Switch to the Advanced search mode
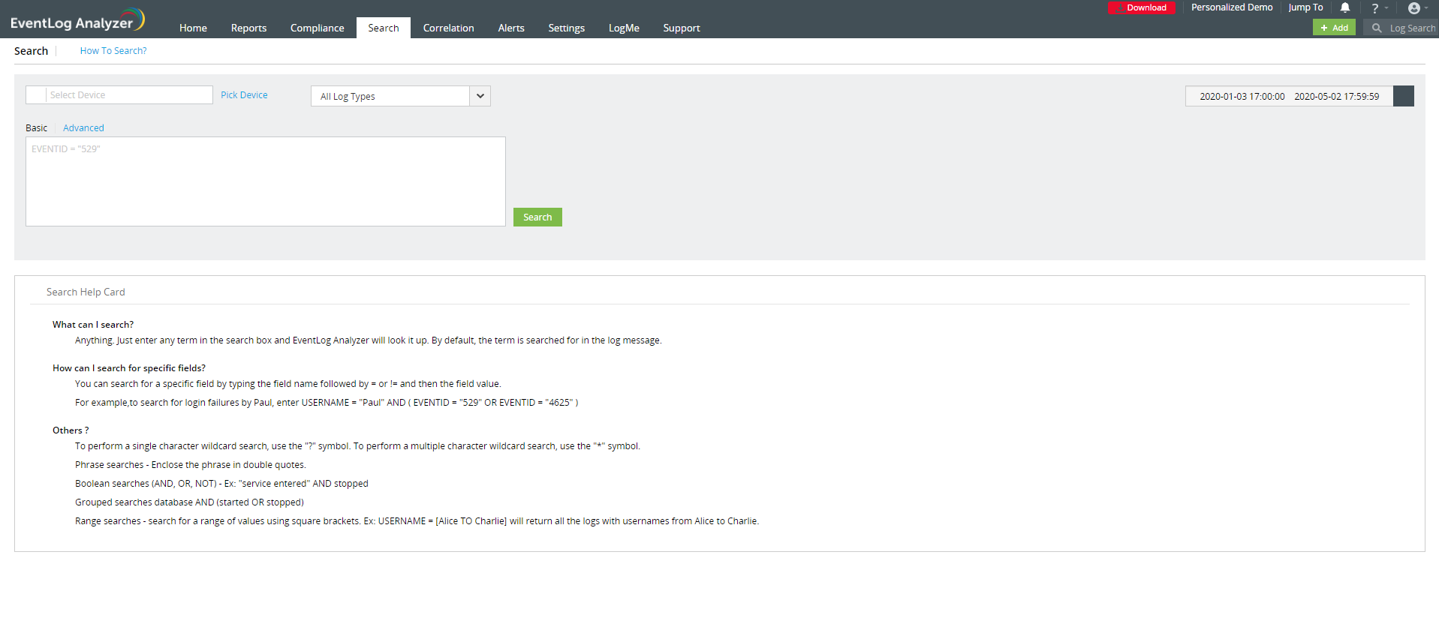 pos(83,128)
